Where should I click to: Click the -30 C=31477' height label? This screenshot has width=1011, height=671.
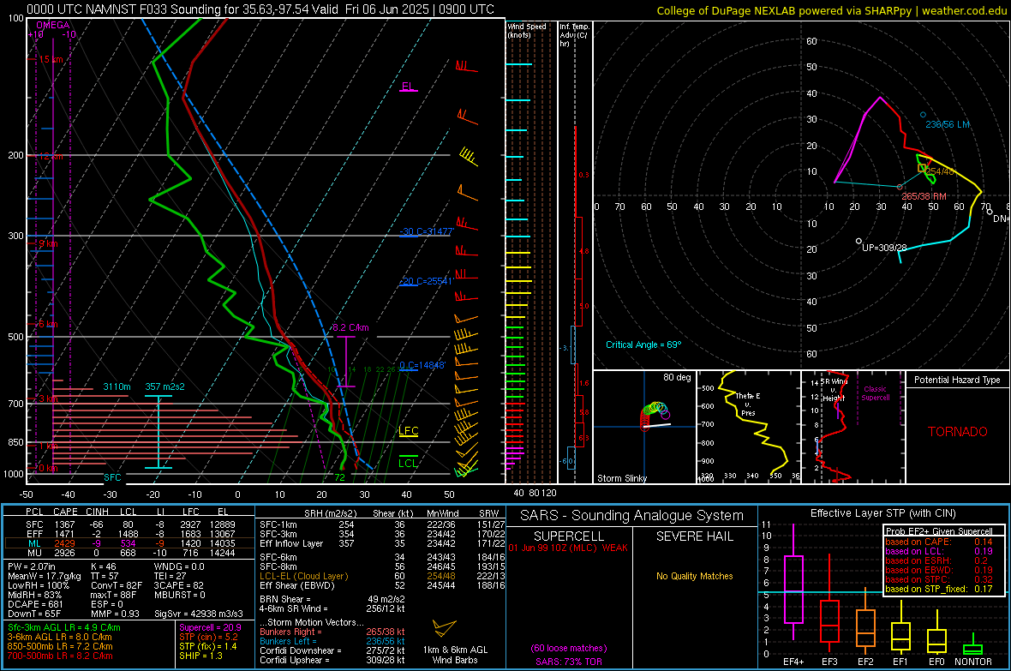tap(427, 231)
